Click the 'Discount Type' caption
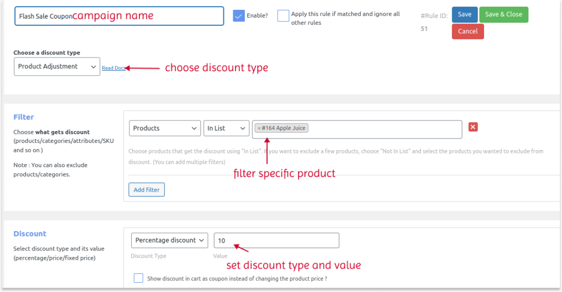Image resolution: width=562 pixels, height=292 pixels. coord(148,256)
